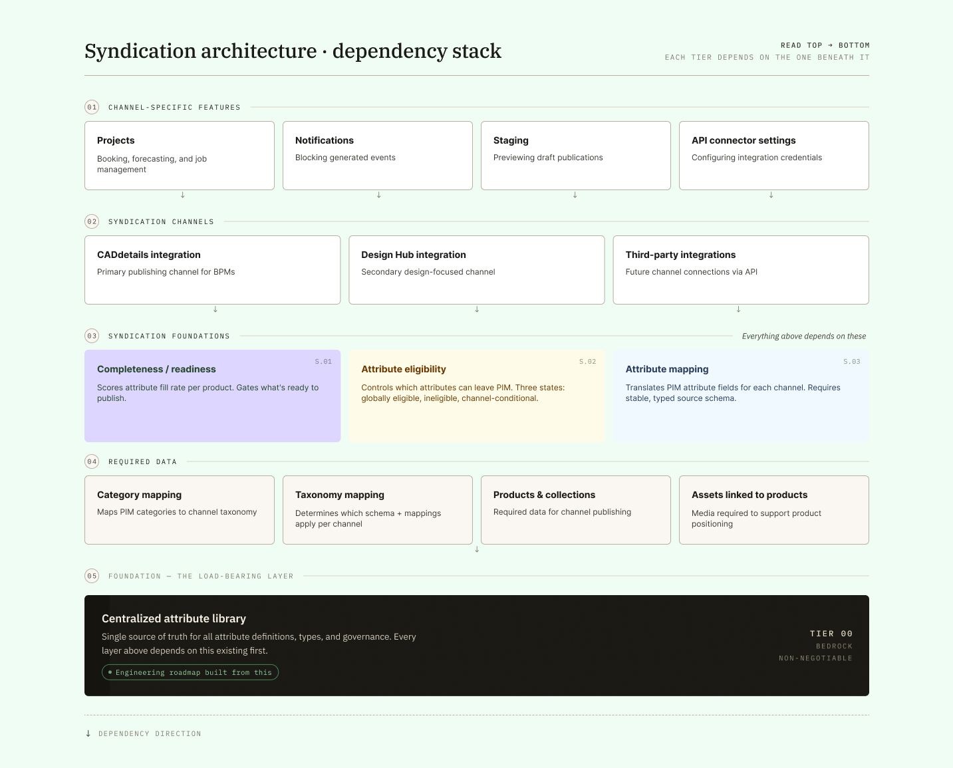Viewport: 953px width, 768px height.
Task: Select the Assets linked to products card
Action: coord(773,510)
